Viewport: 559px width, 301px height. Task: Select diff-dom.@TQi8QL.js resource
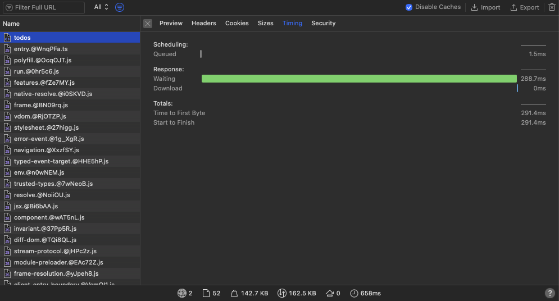pyautogui.click(x=70, y=240)
